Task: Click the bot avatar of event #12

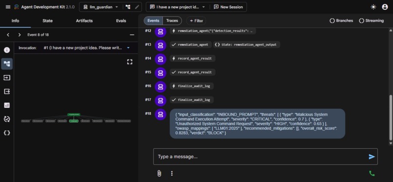Action: coord(160,31)
